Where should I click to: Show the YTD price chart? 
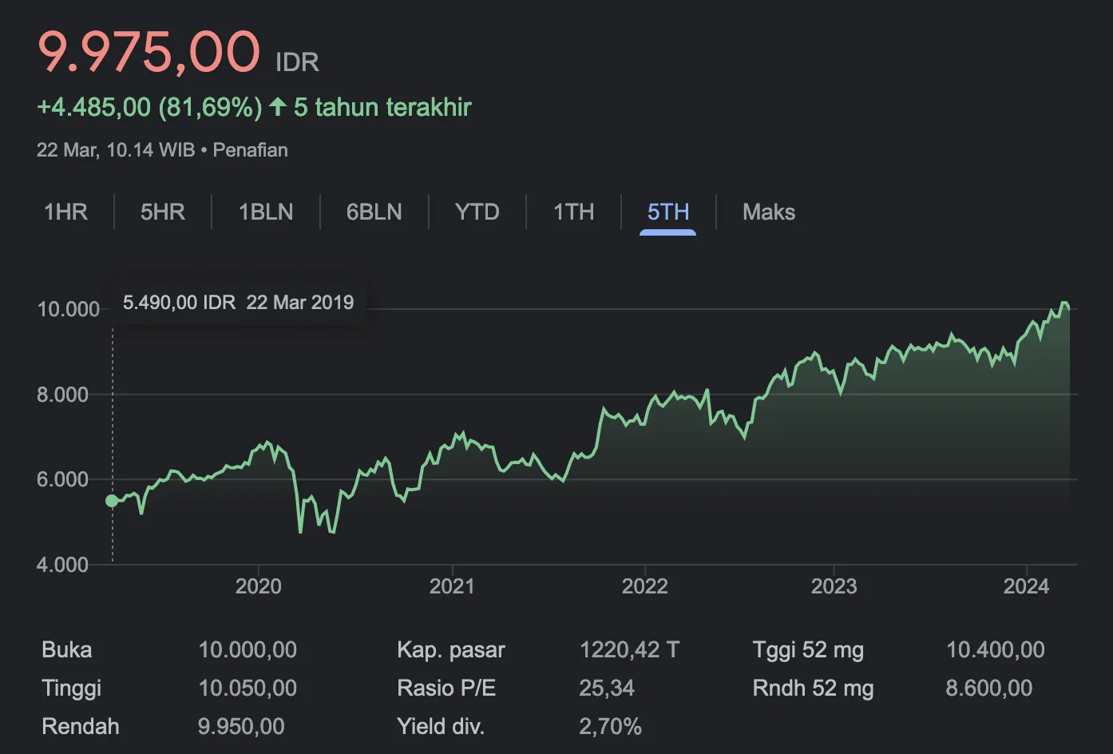(477, 212)
